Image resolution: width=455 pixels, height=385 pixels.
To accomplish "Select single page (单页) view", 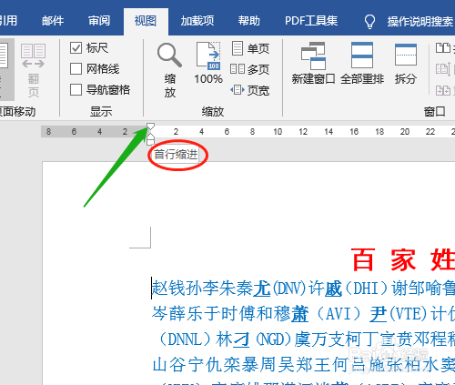I will point(250,48).
